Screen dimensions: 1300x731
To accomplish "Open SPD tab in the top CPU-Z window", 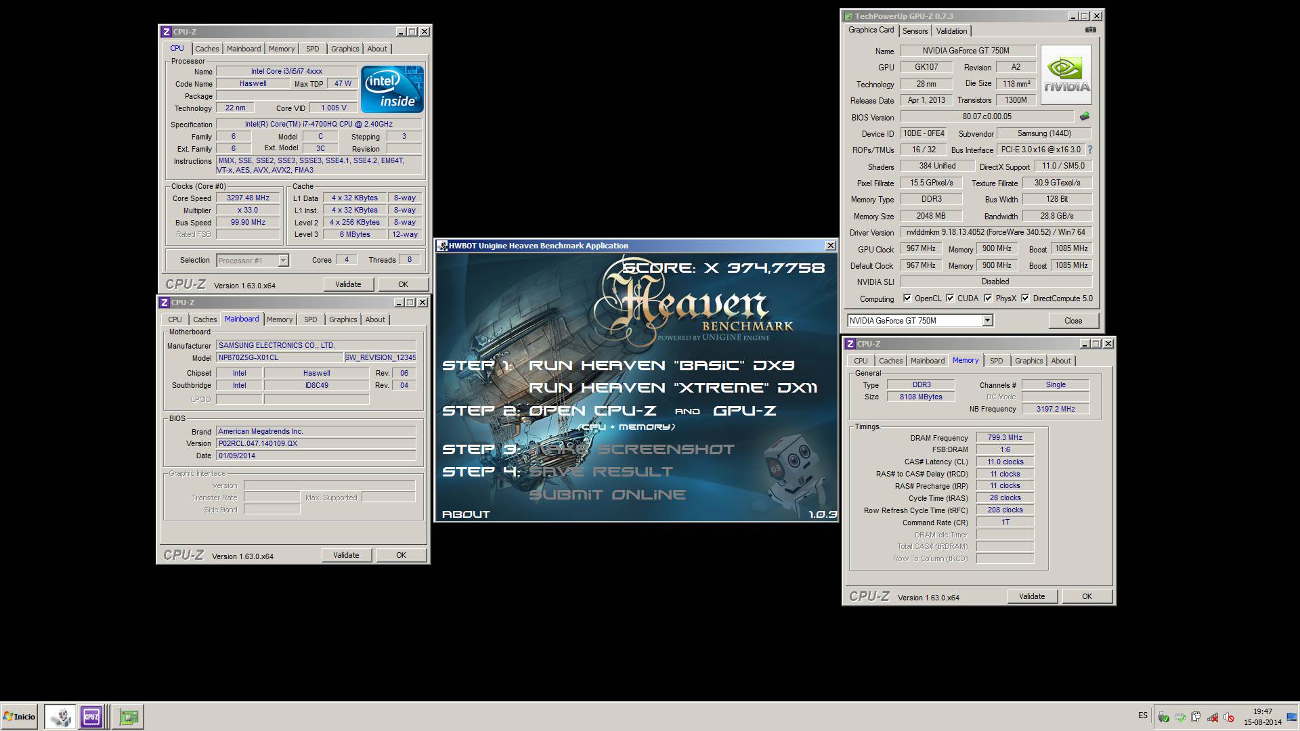I will tap(312, 49).
